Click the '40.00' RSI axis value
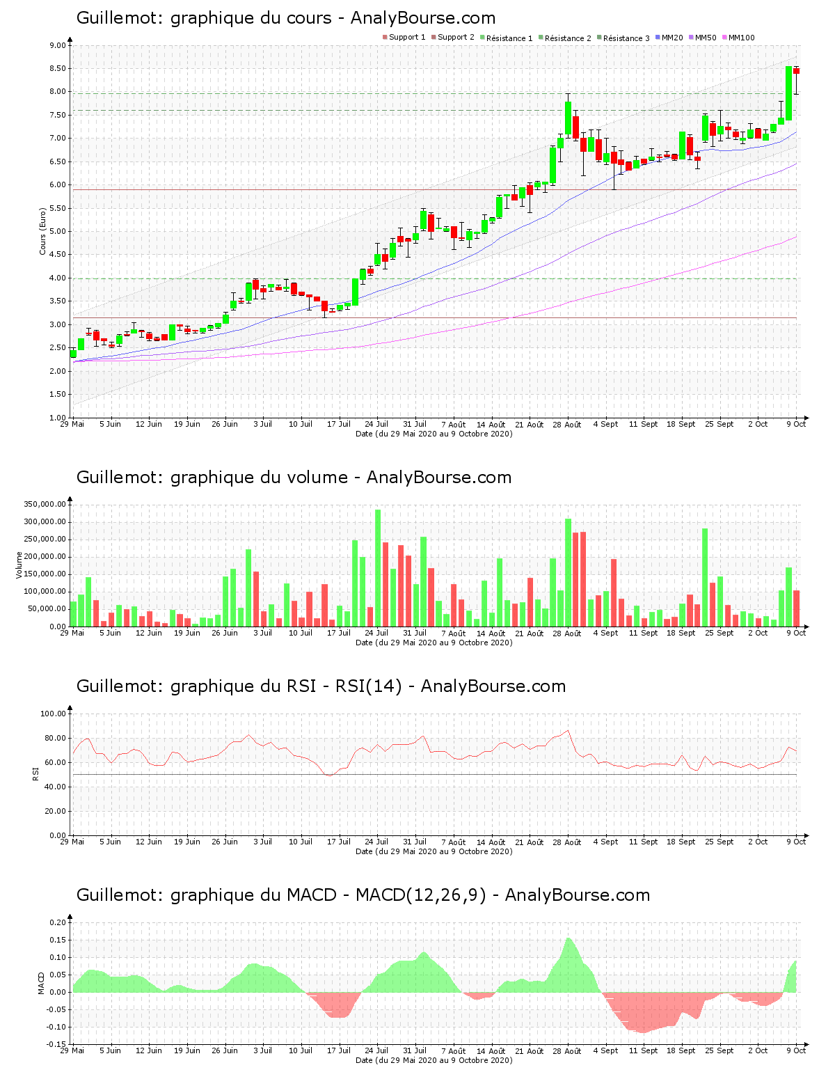This screenshot has width=835, height=1079. pos(55,787)
